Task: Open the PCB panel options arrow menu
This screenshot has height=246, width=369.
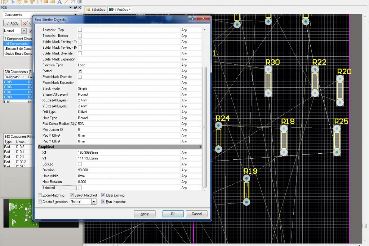Action: click(70, 7)
